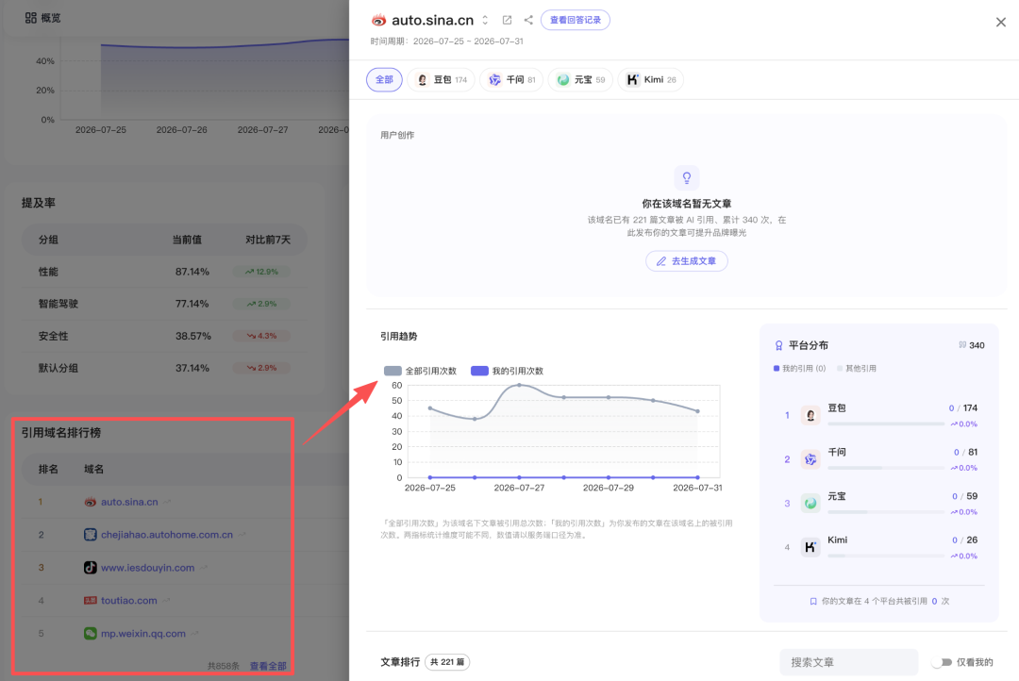Click 默认分组 value 37.14%
The image size is (1019, 681).
pos(192,368)
